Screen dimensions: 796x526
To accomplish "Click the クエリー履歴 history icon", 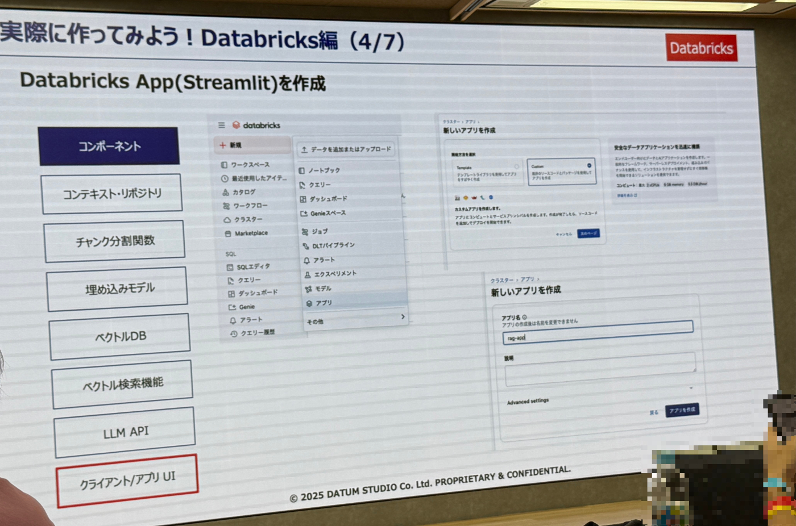I will [234, 333].
